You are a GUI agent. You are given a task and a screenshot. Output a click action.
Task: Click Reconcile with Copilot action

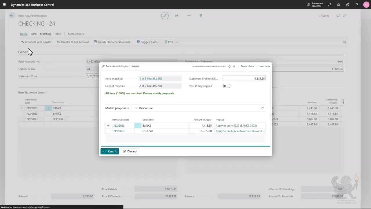(36, 42)
